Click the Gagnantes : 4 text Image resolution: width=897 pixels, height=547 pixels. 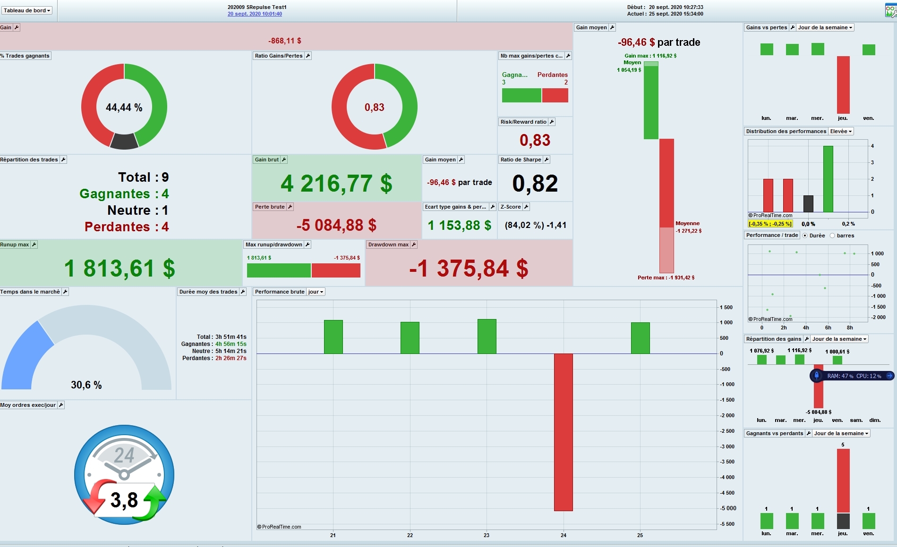pos(124,194)
